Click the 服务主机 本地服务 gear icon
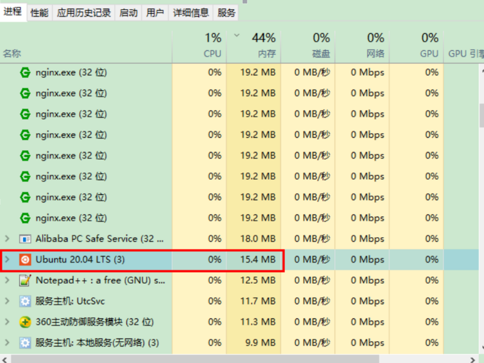 pos(25,342)
